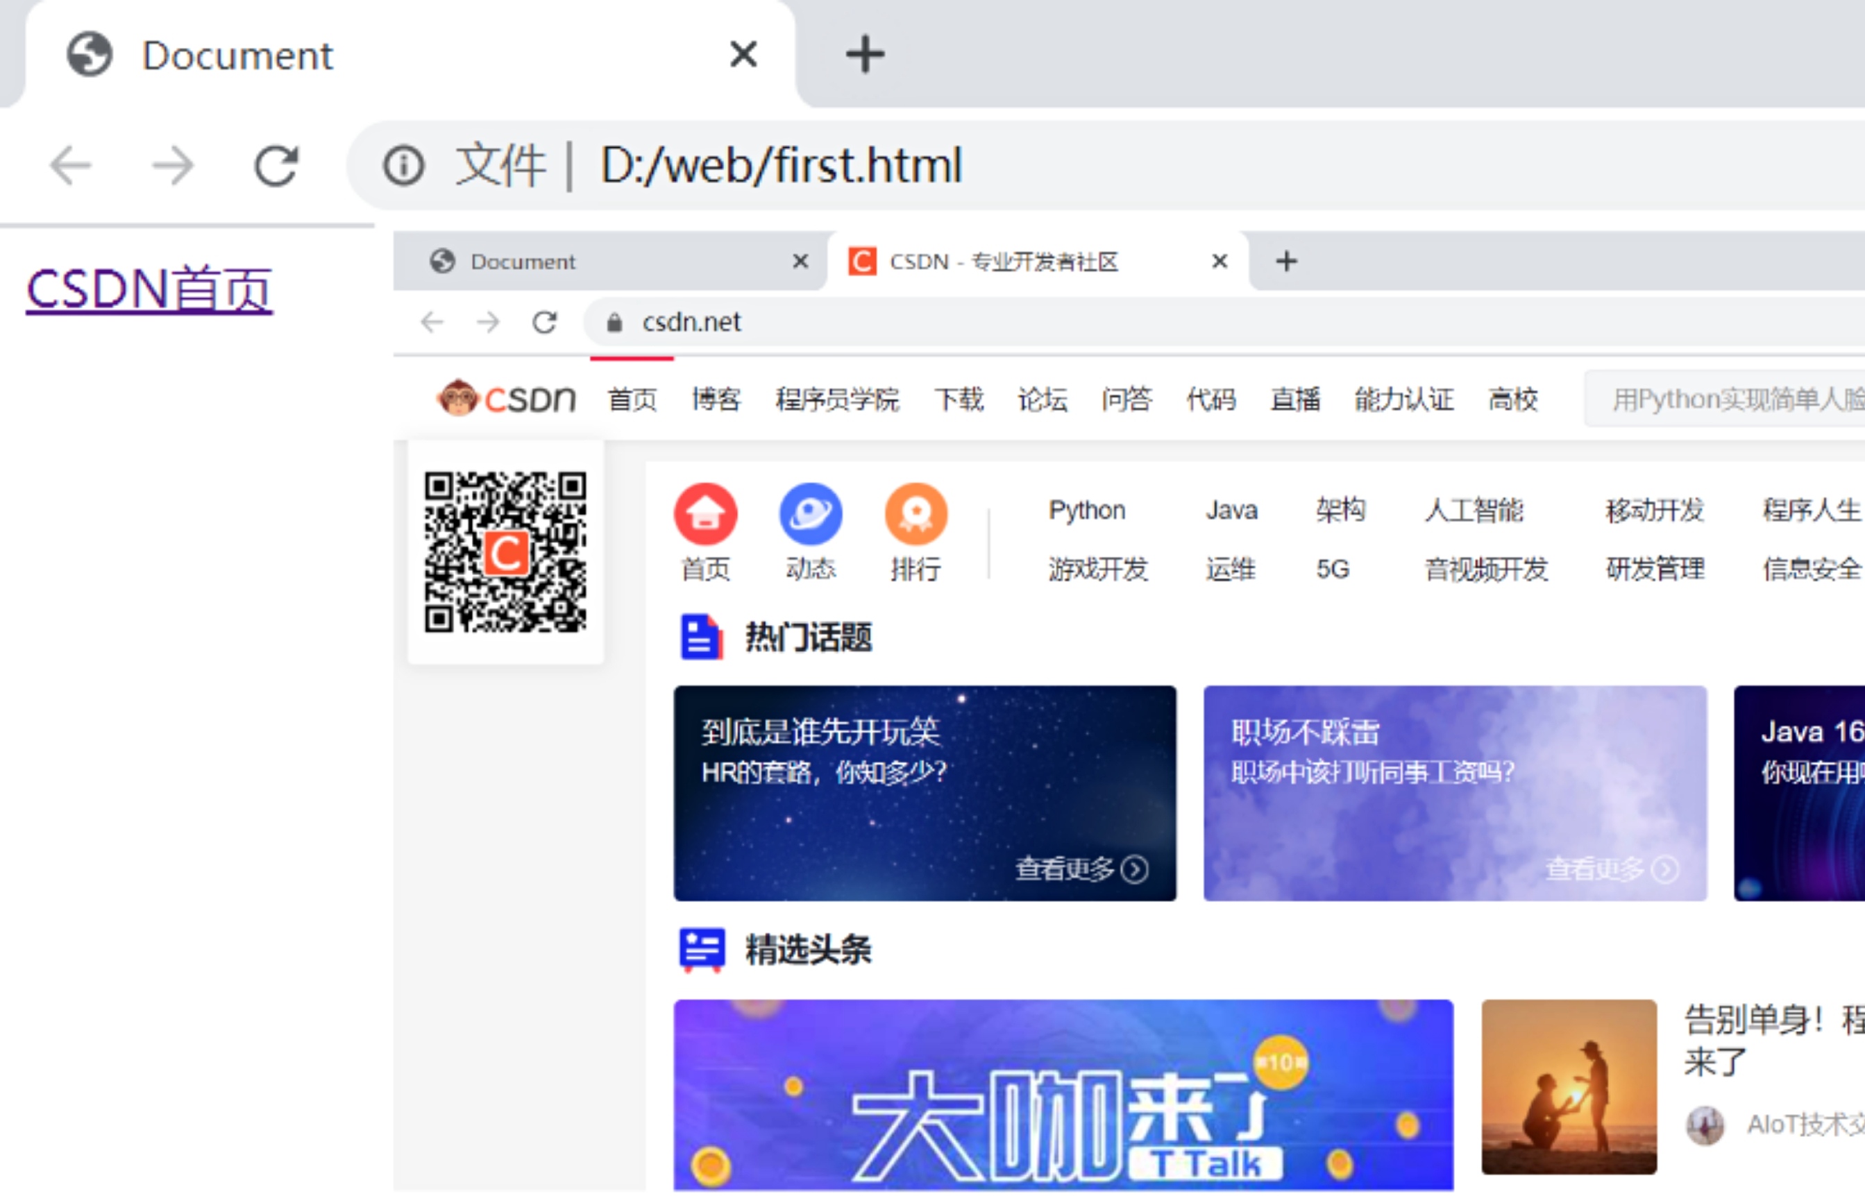Click the CSDN首页 hyperlink
Screen dimensions: 1865x1196
pyautogui.click(x=149, y=290)
